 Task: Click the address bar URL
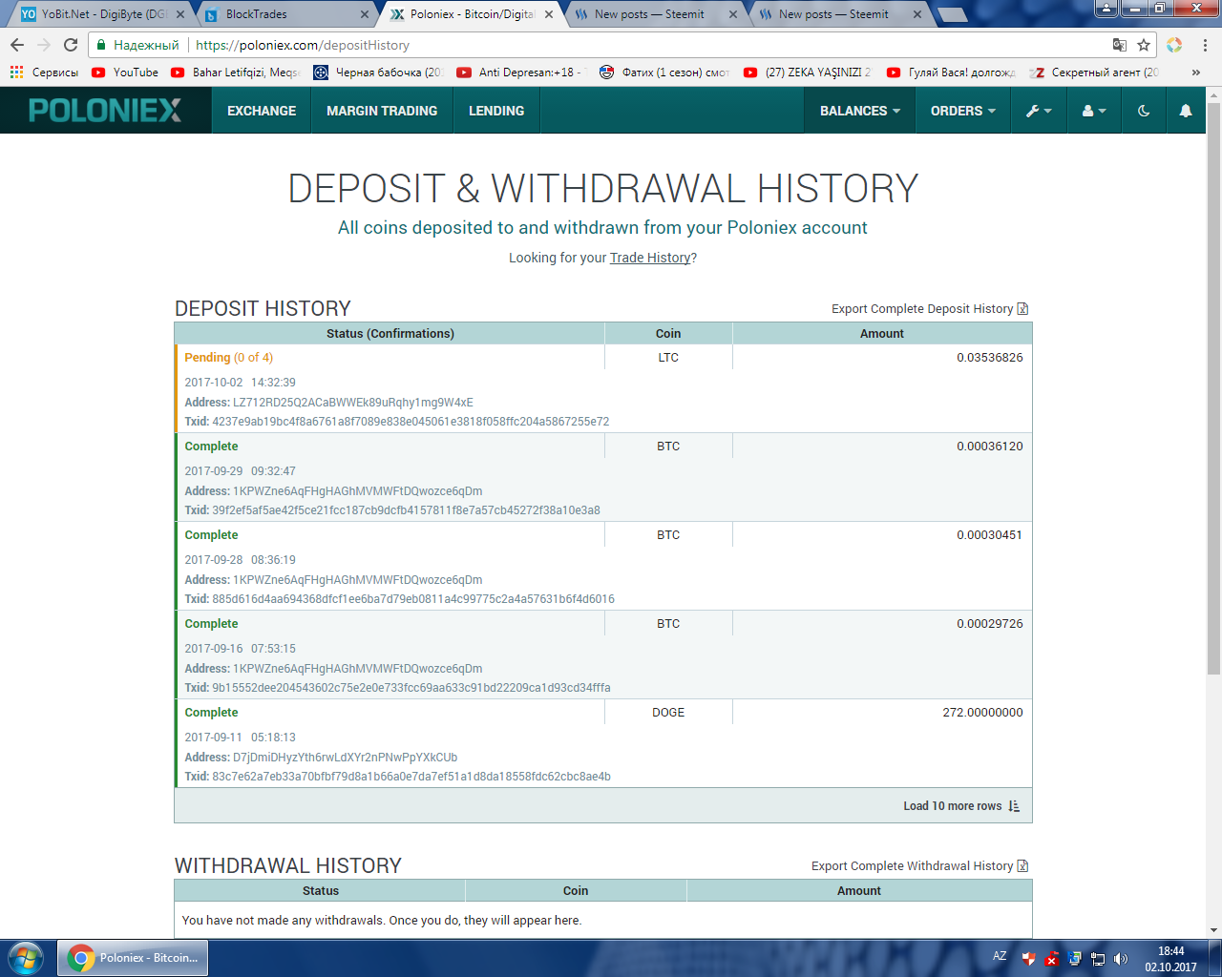303,45
